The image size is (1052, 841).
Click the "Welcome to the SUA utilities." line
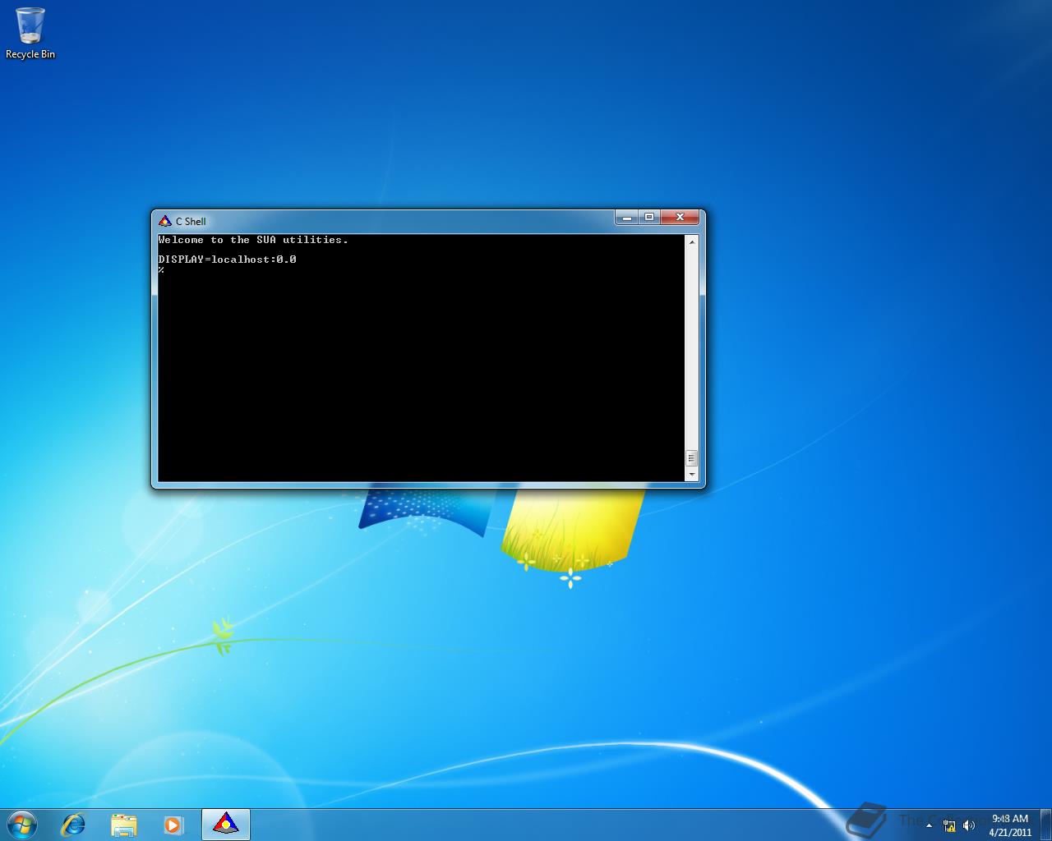point(253,240)
